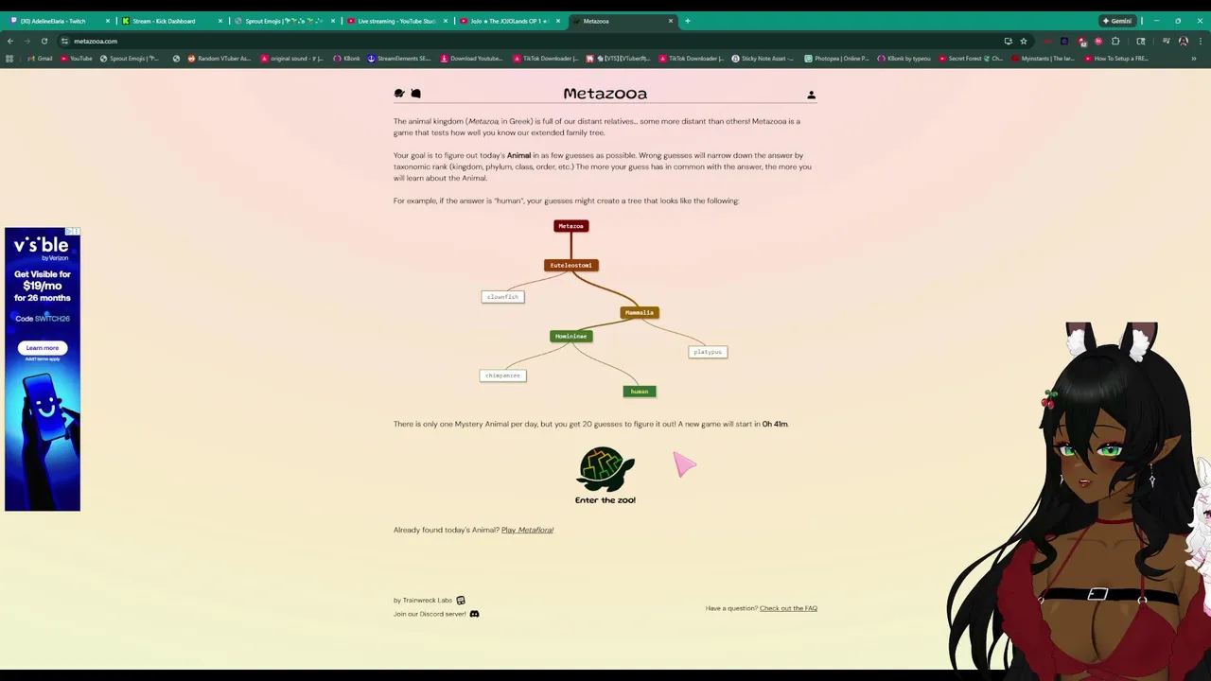Click the leaf icon in Metazooa header
Screen dimensions: 1211x681
415,94
